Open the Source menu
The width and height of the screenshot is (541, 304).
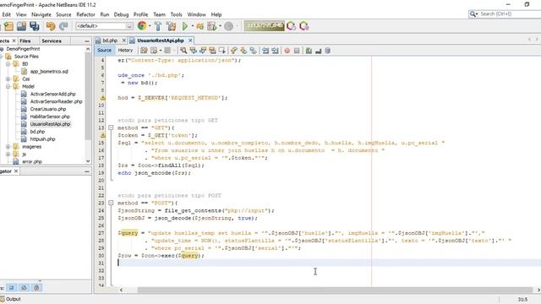coord(63,14)
